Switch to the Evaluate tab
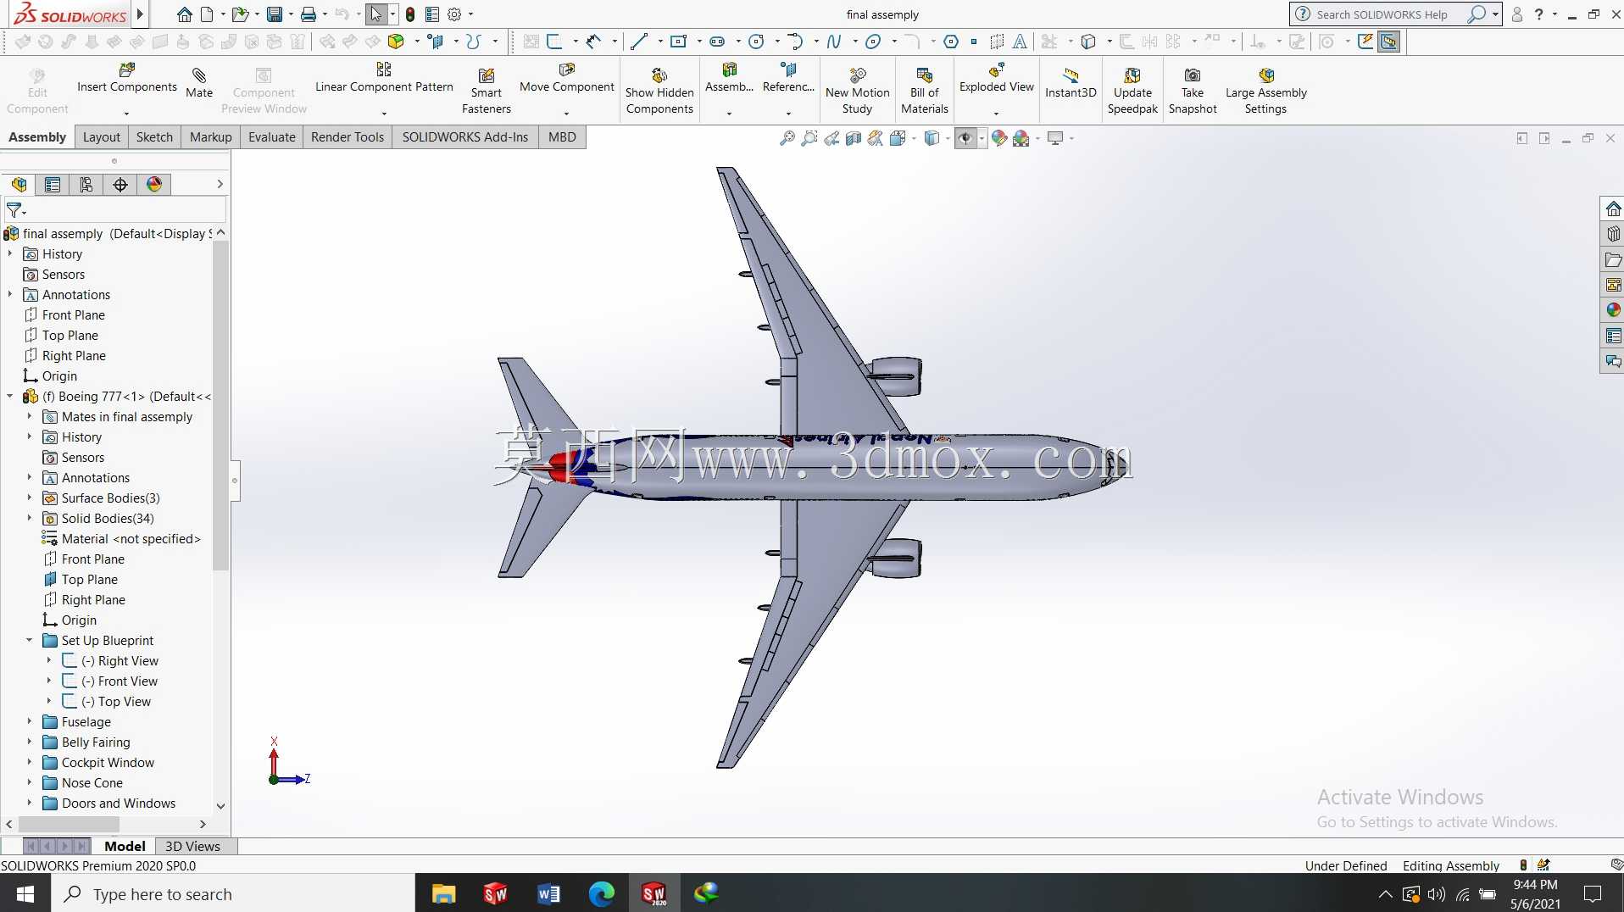1624x912 pixels. coord(272,137)
